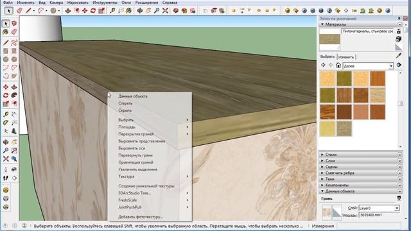411x231 pixels.
Task: Expand the Тени tray panel
Action: pyautogui.click(x=360, y=179)
